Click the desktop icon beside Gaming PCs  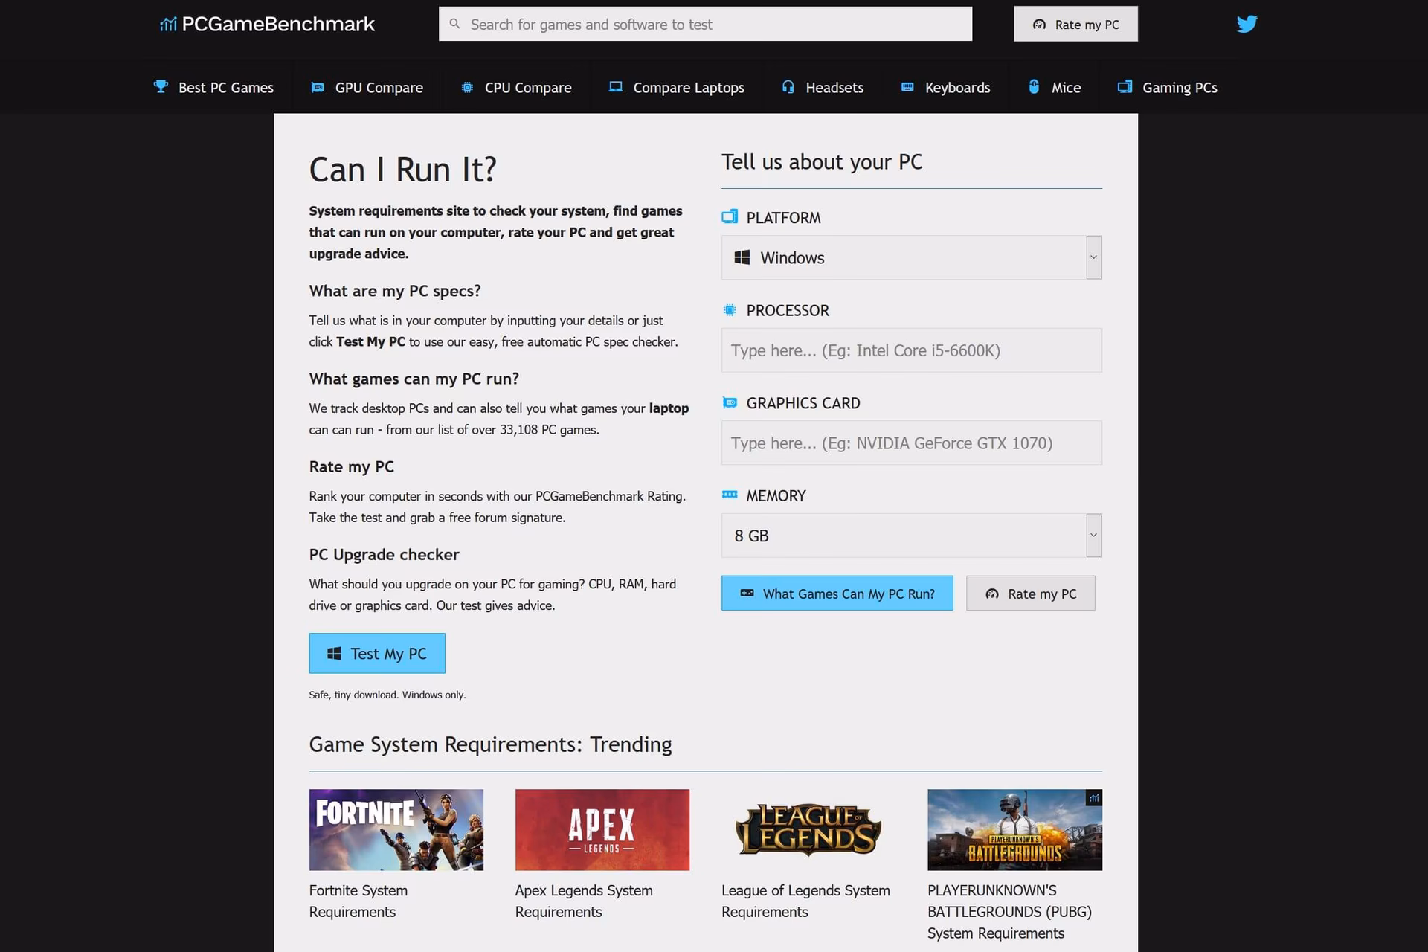point(1125,86)
